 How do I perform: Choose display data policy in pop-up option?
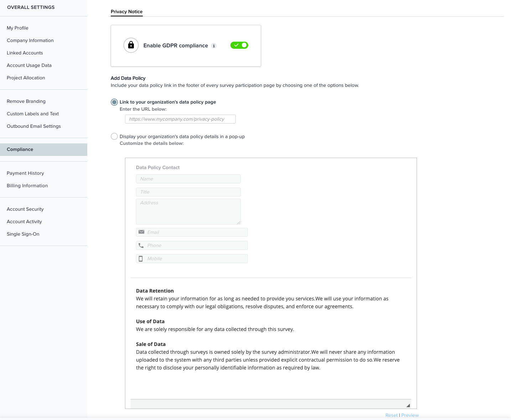click(114, 136)
